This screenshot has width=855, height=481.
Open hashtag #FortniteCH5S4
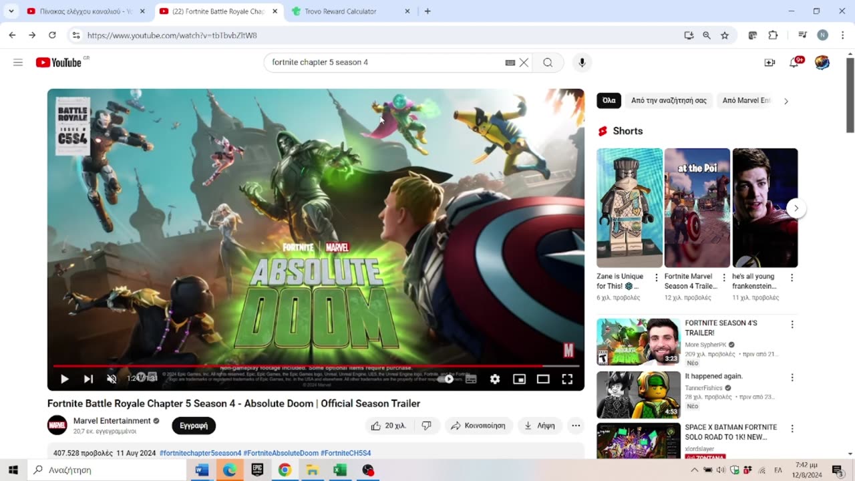[346, 453]
